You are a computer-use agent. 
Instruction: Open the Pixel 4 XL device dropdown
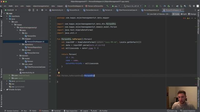click(132, 6)
